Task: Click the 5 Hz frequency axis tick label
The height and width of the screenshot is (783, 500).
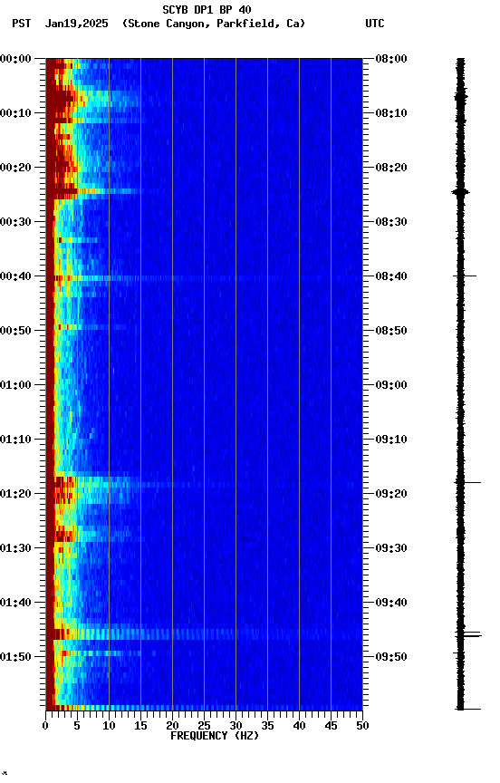Action: coord(77,726)
